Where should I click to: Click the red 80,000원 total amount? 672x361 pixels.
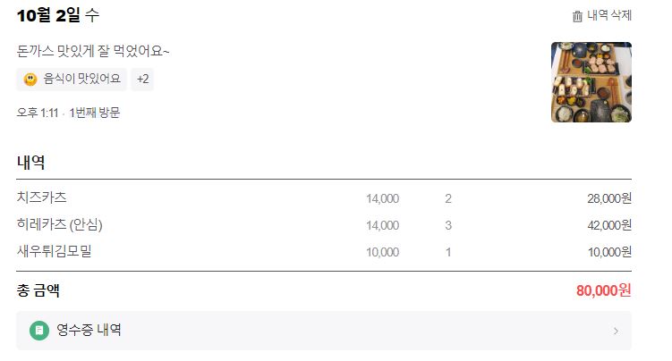click(604, 290)
